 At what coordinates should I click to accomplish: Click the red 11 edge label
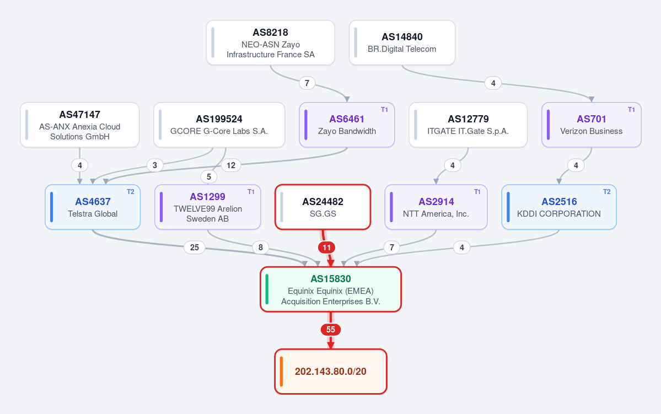[327, 248]
